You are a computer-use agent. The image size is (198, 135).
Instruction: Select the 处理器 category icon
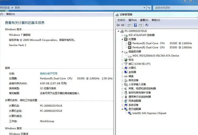point(126,39)
